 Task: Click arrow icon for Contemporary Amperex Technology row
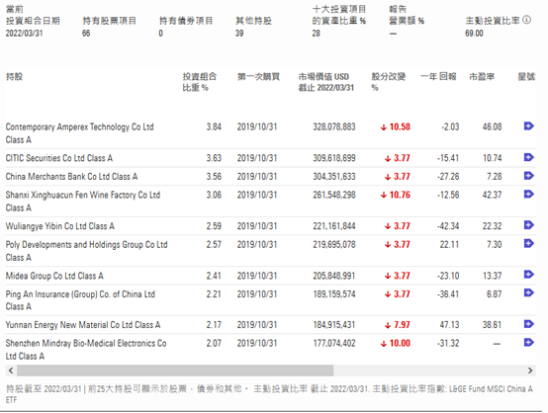click(529, 126)
